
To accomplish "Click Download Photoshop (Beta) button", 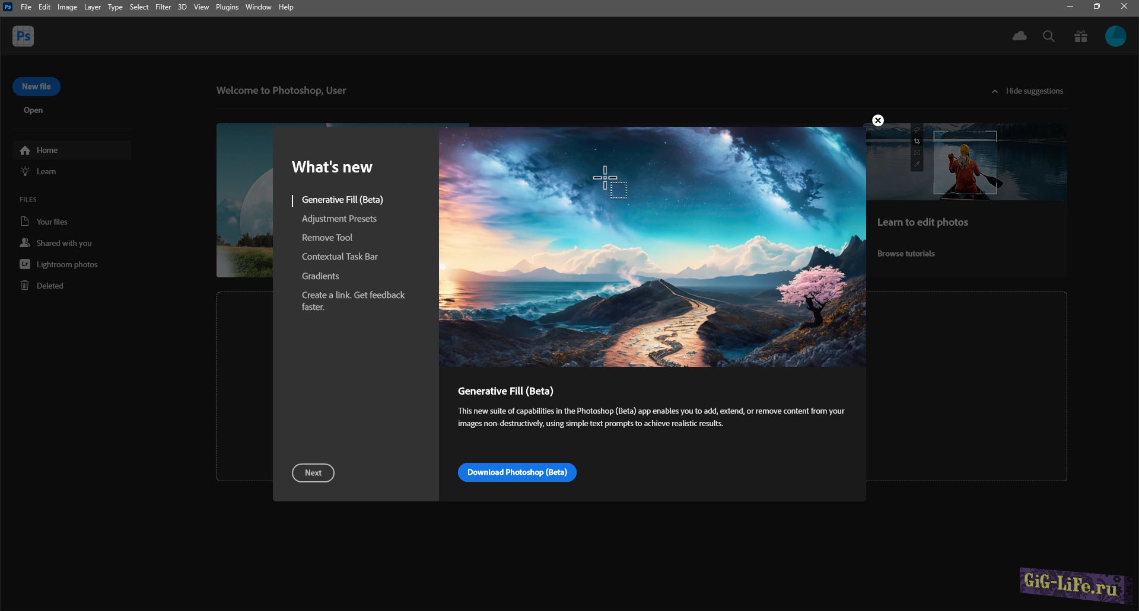I will [x=517, y=472].
